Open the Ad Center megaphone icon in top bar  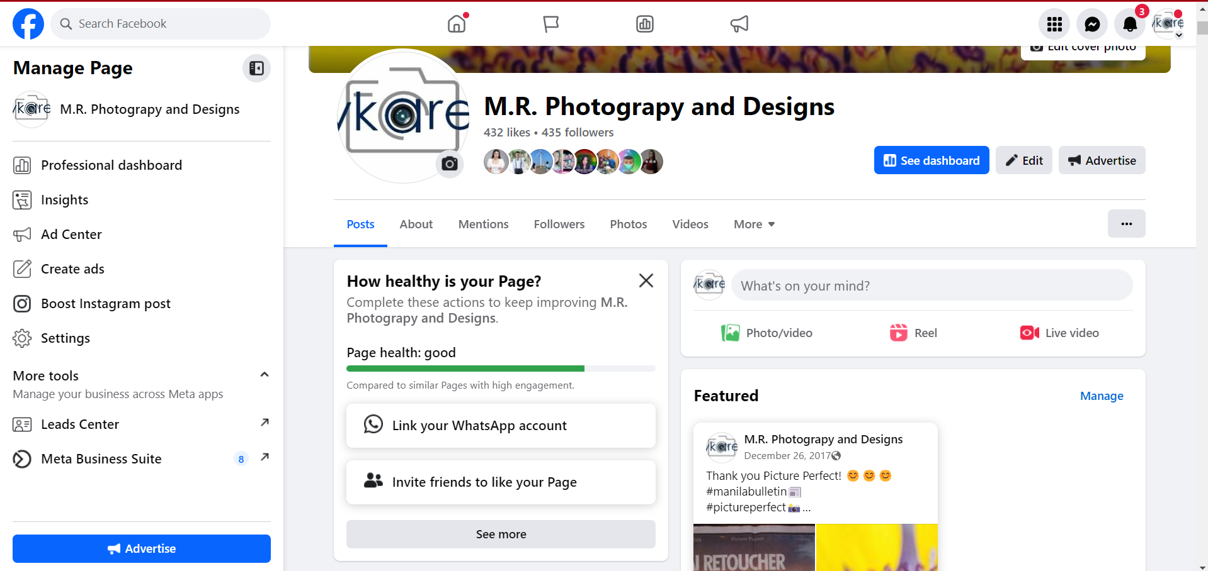click(x=739, y=24)
